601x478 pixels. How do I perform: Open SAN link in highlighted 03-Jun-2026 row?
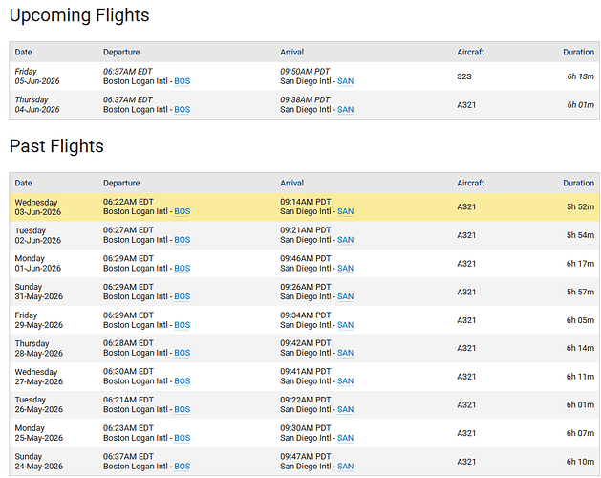(345, 212)
